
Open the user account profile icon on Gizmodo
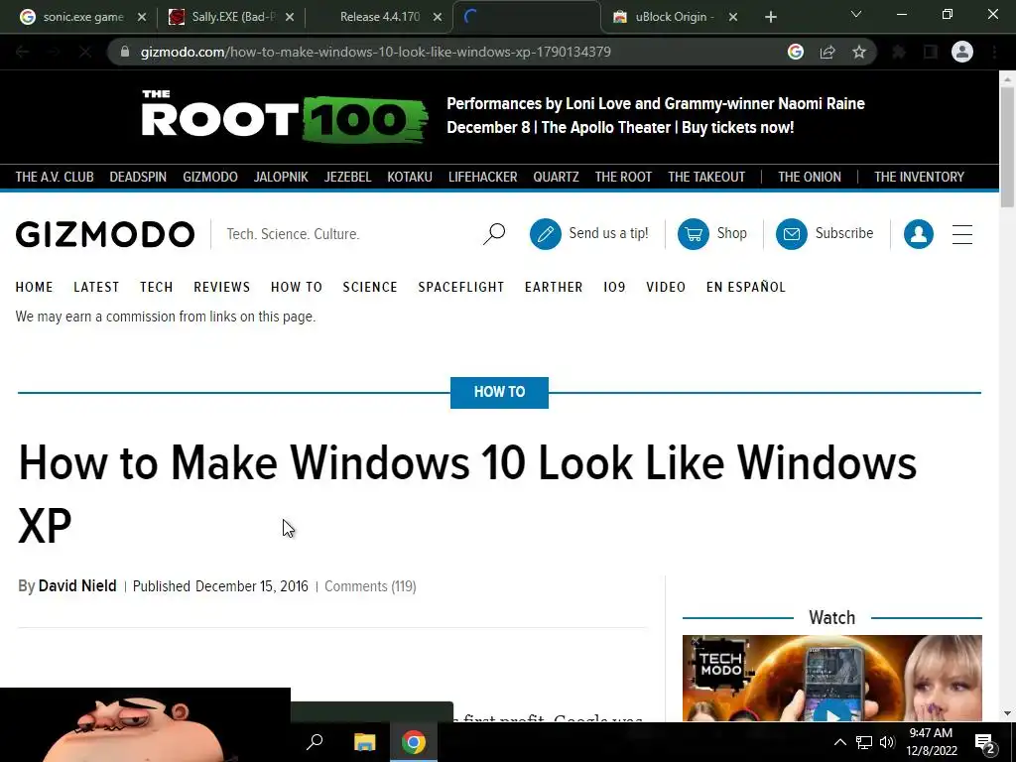(918, 233)
